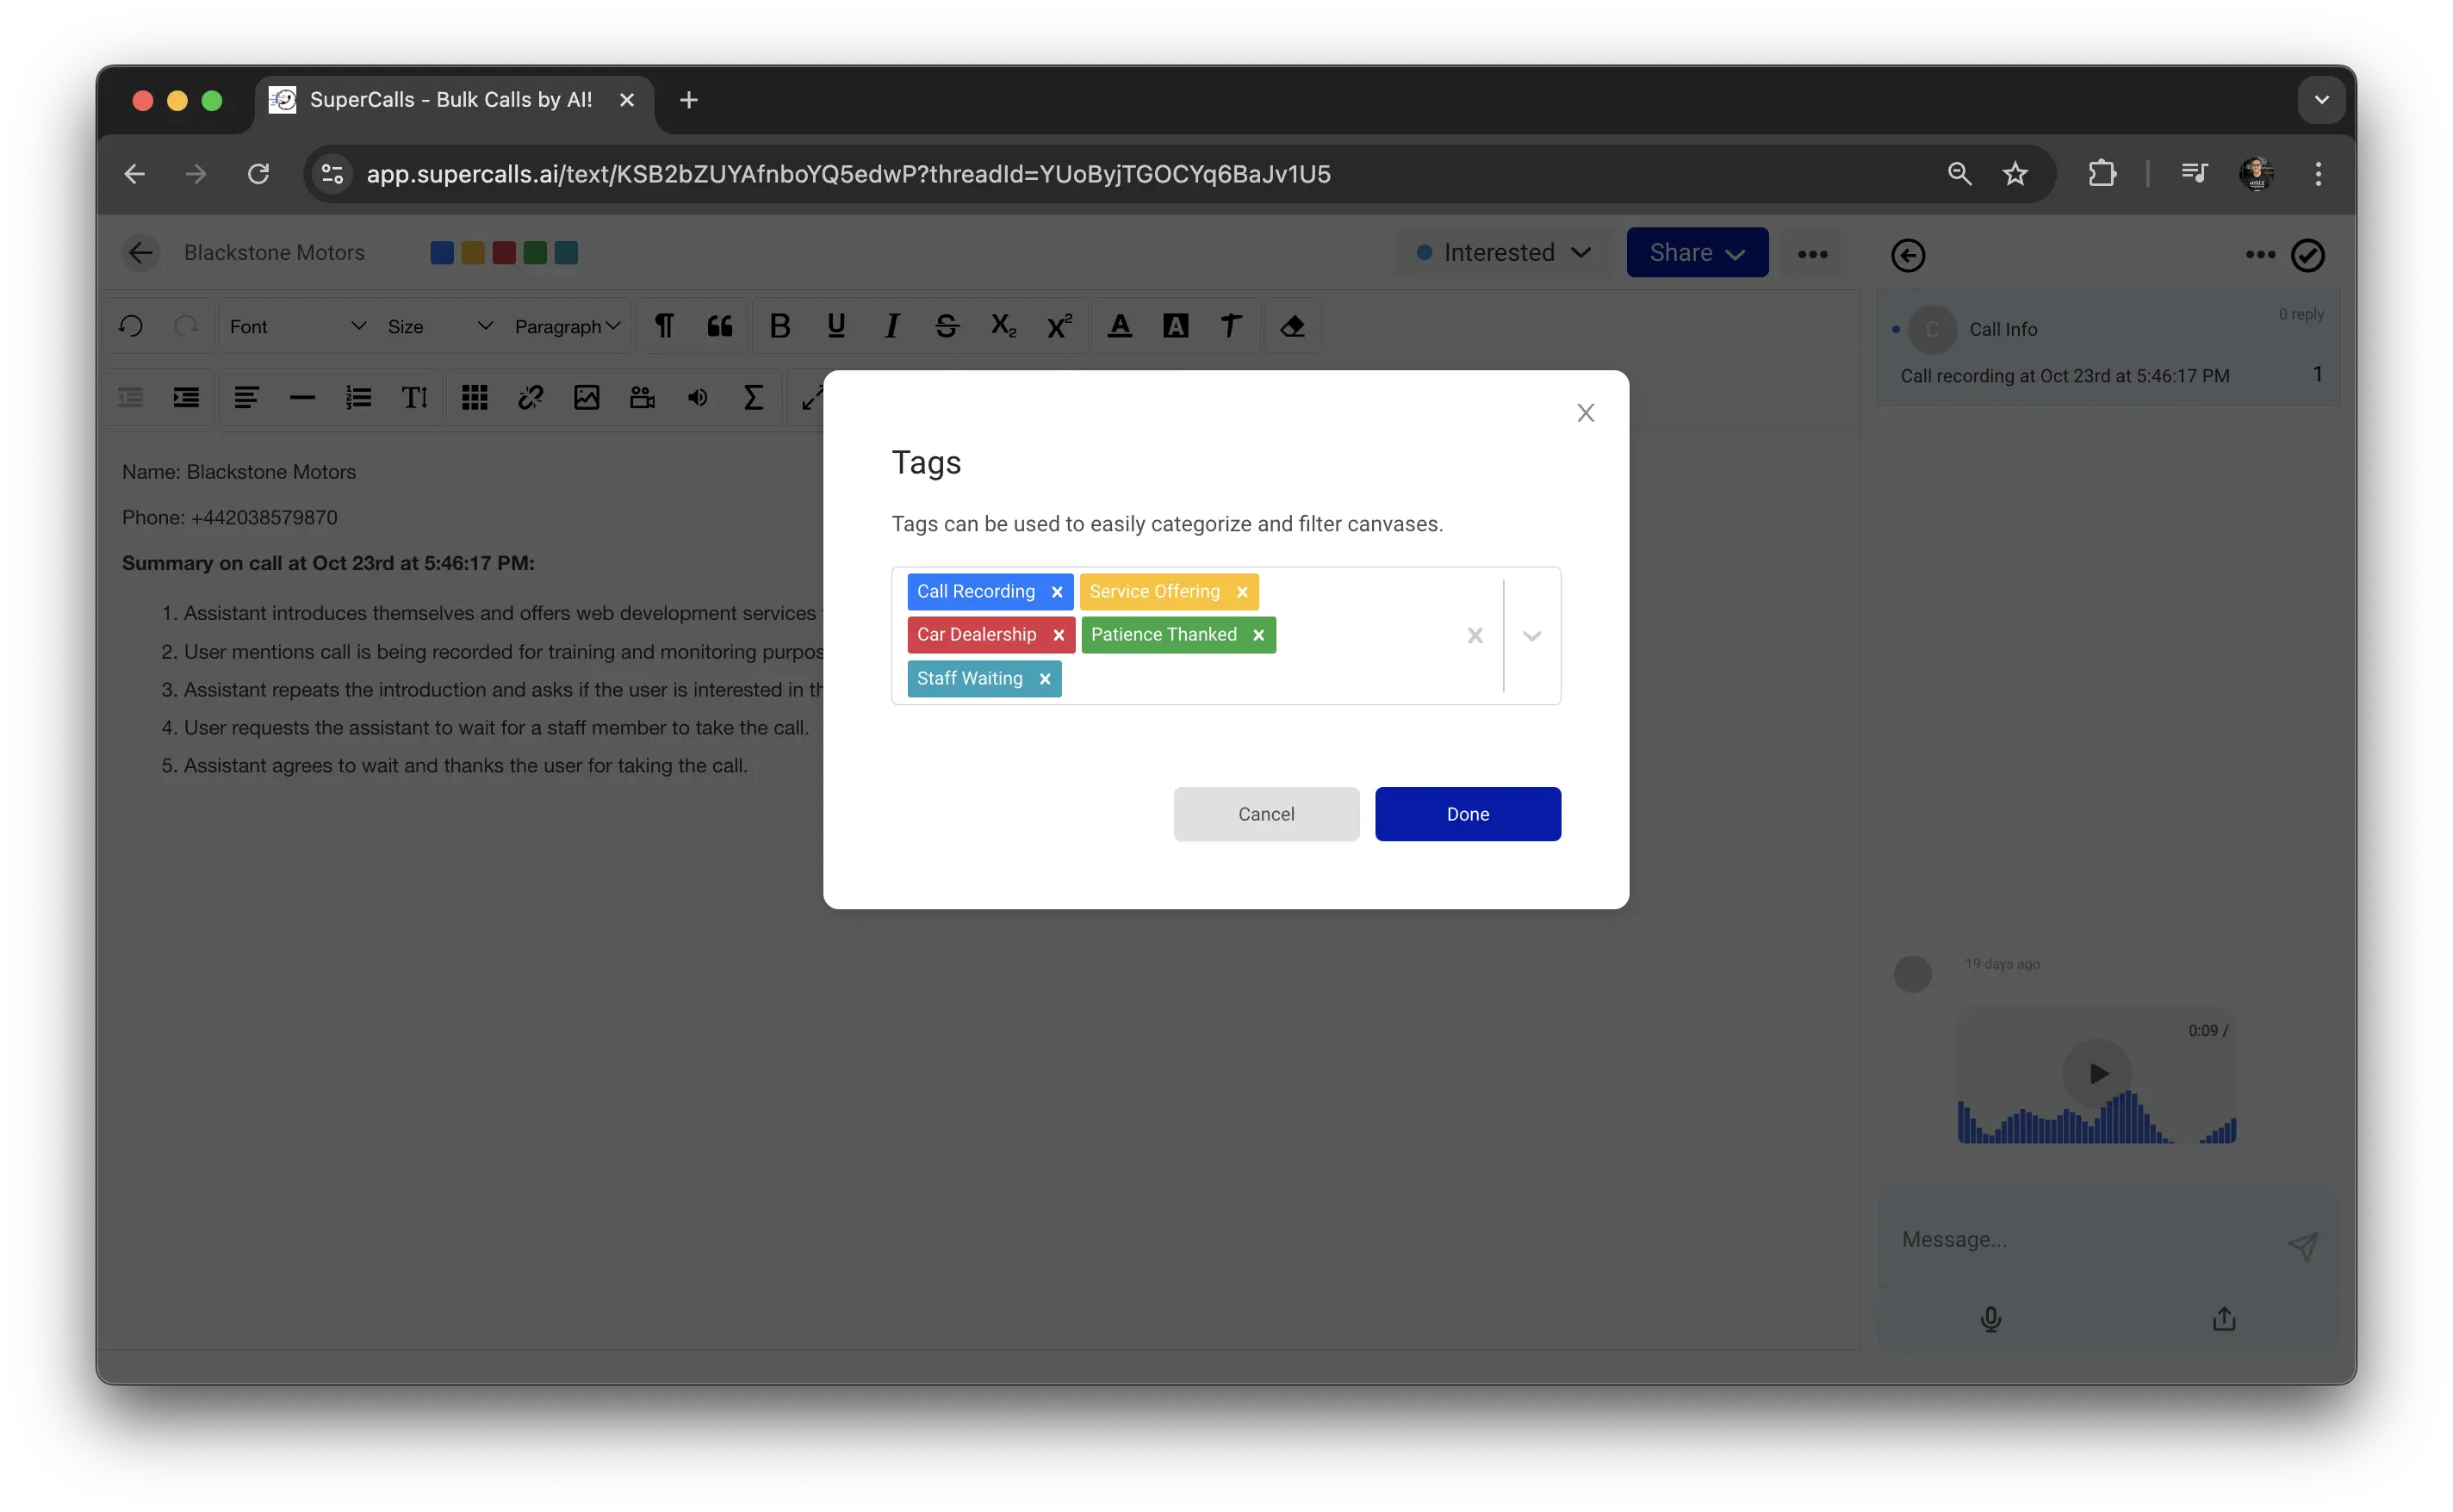2453x1512 pixels.
Task: Toggle the checkmark resolve icon in the thread panel
Action: coord(2308,255)
